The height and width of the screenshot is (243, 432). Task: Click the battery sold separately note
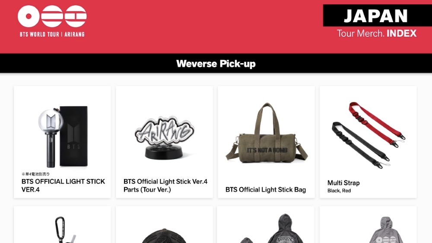[35, 174]
